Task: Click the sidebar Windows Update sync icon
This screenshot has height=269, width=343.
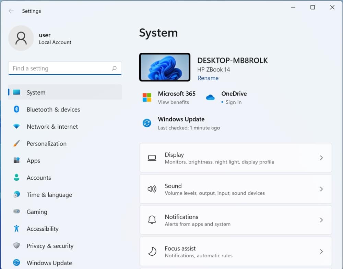Action: [16, 262]
